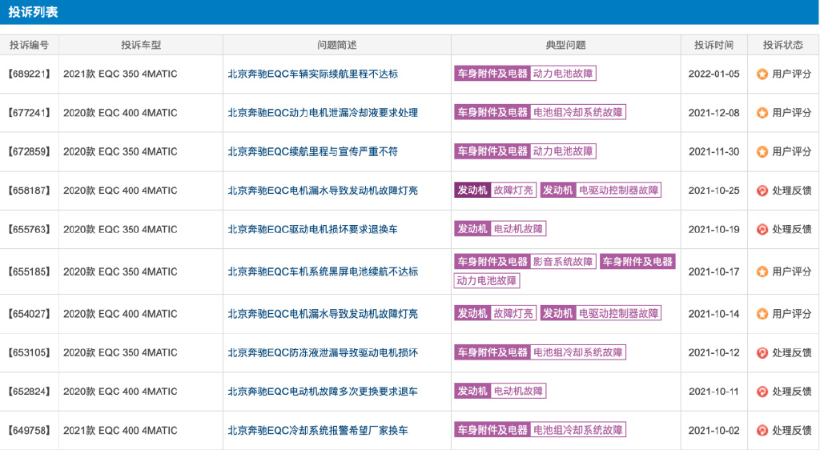Viewport: 820px width, 450px height.
Task: Click the date 2021-10-17
Action: coord(713,271)
